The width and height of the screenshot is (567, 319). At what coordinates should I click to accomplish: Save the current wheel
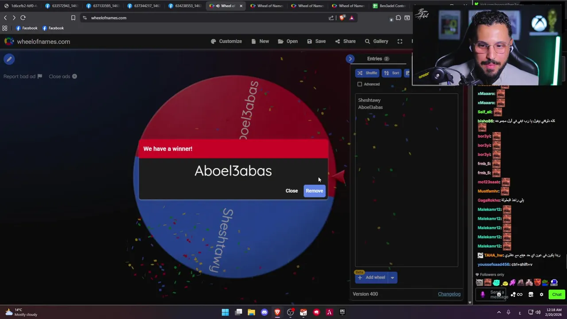pyautogui.click(x=316, y=41)
